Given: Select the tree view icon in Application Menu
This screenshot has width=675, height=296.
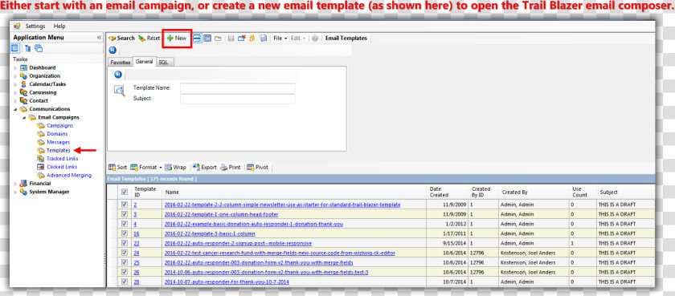Looking at the screenshot, I should [x=27, y=48].
